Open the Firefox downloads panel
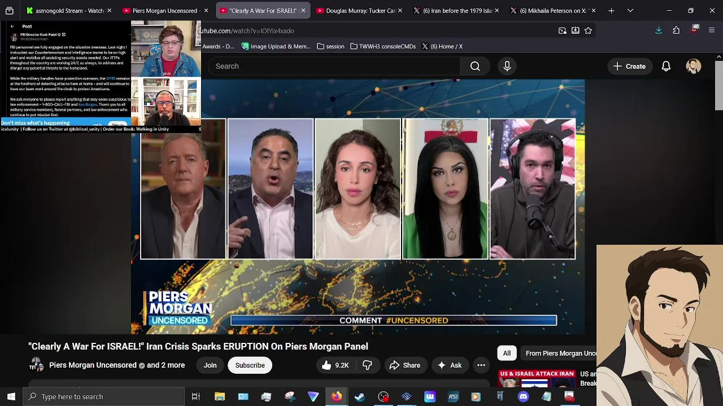 pos(659,30)
